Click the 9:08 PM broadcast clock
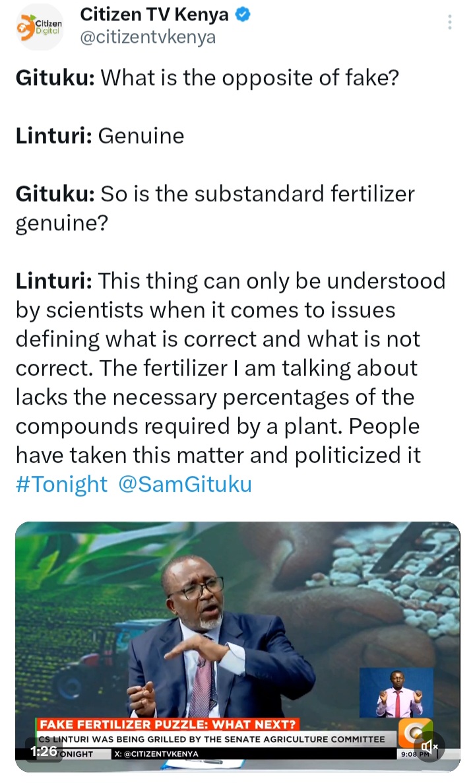The image size is (475, 783). pos(414,754)
